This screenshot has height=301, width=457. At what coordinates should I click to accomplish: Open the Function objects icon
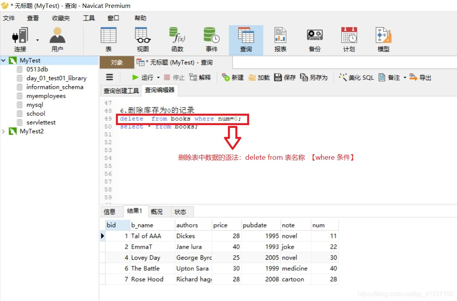click(x=177, y=39)
